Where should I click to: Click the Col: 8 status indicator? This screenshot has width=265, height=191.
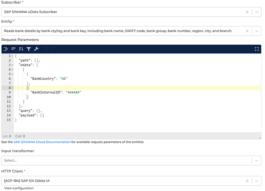pos(20,136)
